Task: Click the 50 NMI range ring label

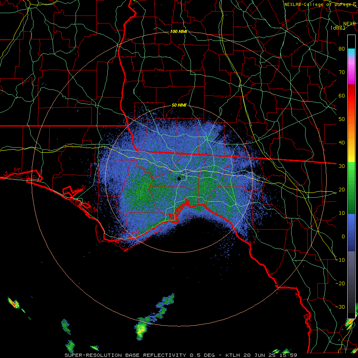Action: tap(179, 105)
